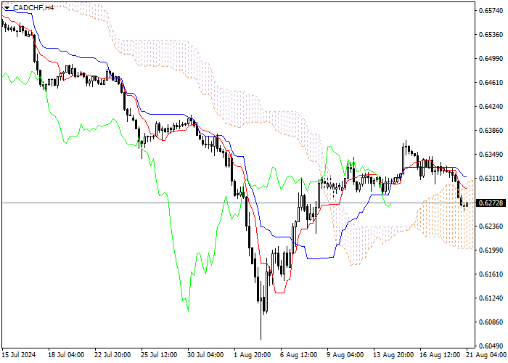Click the 0.61610 price scale value
The image size is (508, 363).
pos(491,274)
